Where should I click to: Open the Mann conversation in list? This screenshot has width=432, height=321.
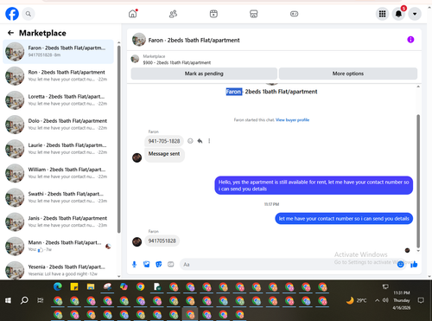pos(58,246)
